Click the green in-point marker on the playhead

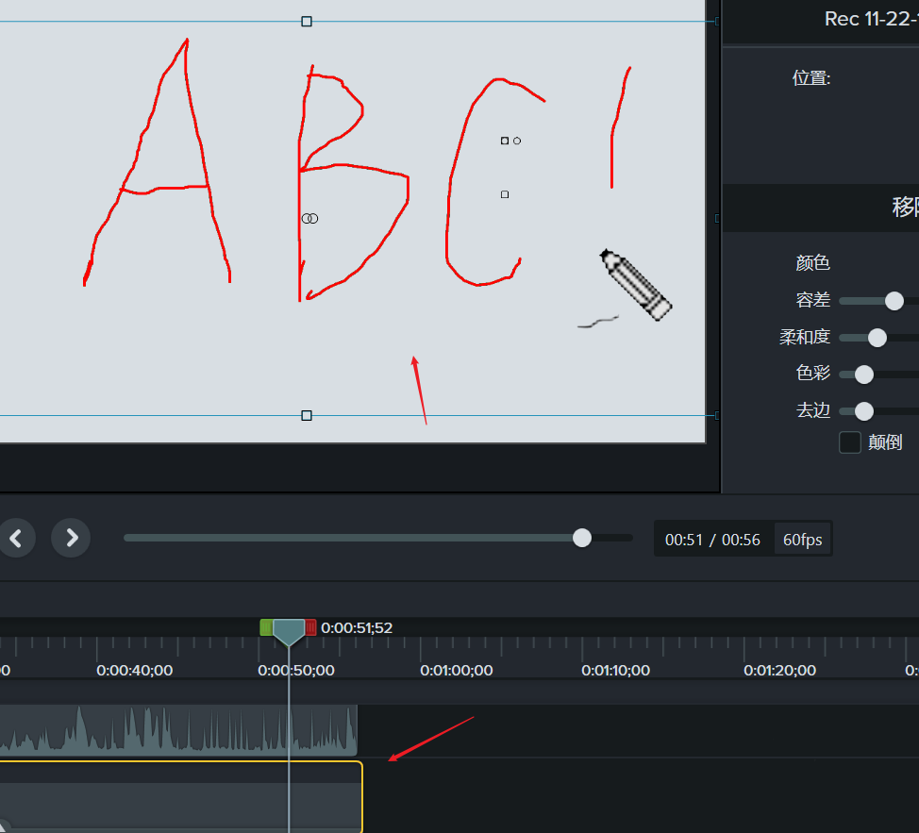click(266, 626)
